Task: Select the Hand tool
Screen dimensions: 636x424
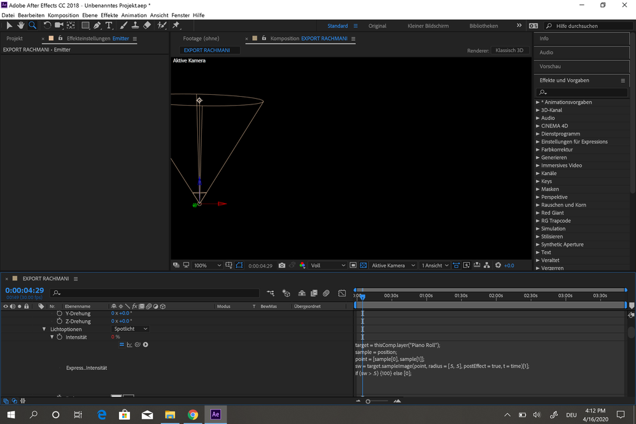Action: coord(20,25)
